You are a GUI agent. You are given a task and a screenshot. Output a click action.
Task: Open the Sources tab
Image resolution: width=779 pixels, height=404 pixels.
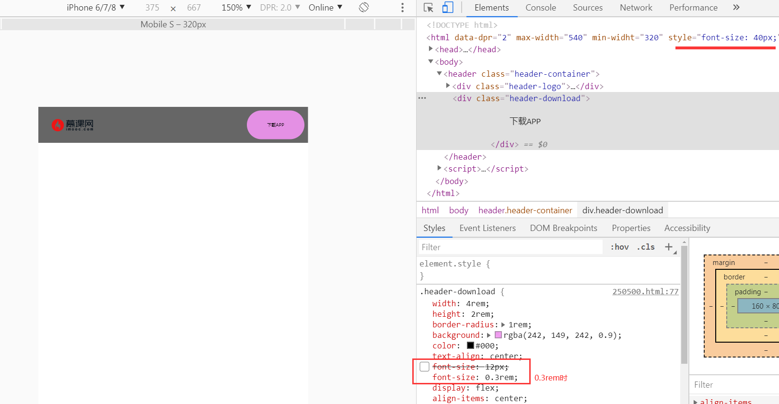[588, 8]
